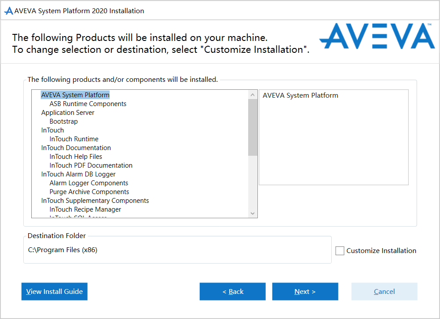Image resolution: width=440 pixels, height=319 pixels.
Task: Choose Purge Archive Components entry
Action: point(89,192)
